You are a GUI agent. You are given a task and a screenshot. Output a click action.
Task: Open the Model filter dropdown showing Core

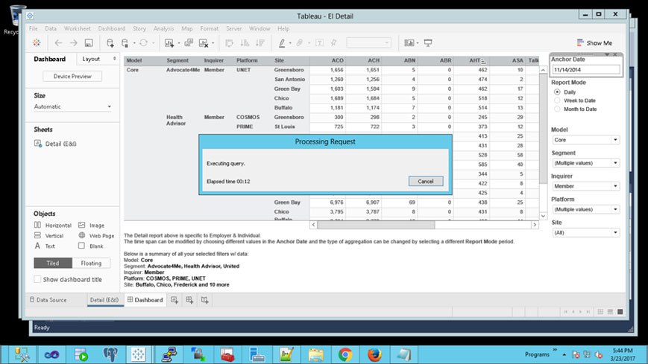pos(585,140)
